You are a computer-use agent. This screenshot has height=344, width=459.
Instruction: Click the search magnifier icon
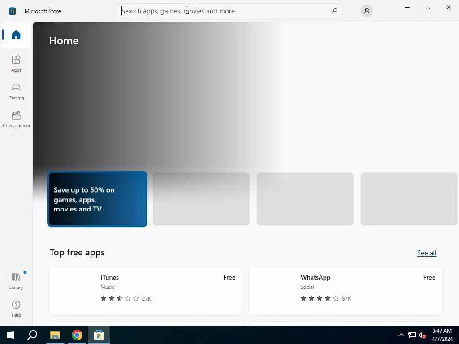(334, 11)
